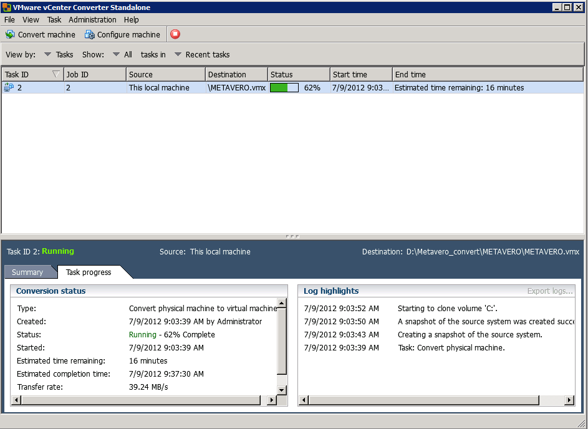Screen dimensions: 588x429
Task: Open the View menu
Action: [31, 19]
